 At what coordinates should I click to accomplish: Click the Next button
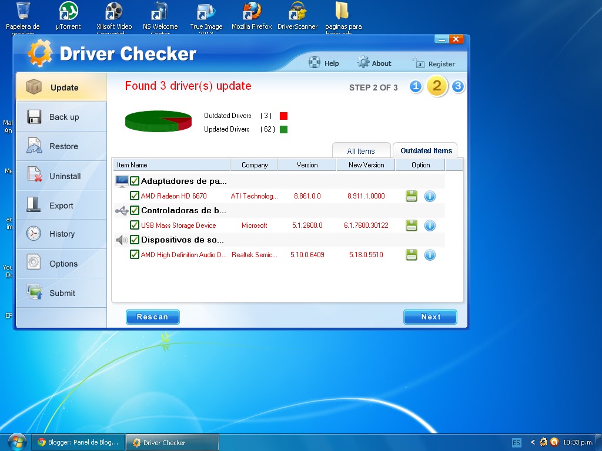[x=430, y=317]
